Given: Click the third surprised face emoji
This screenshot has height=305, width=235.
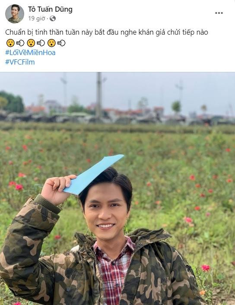Looking at the screenshot, I should pos(51,43).
